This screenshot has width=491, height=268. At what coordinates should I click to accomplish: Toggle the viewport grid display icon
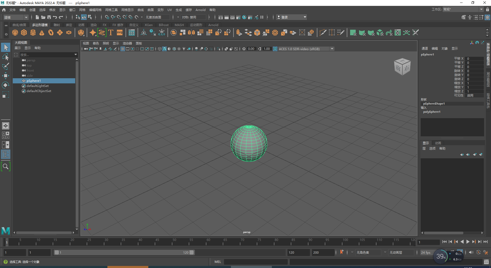(x=123, y=49)
